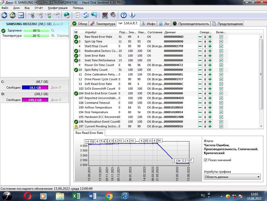This screenshot has height=201, width=267.
Task: Click the framed hard disk toolbar icon
Action: tap(21, 15)
